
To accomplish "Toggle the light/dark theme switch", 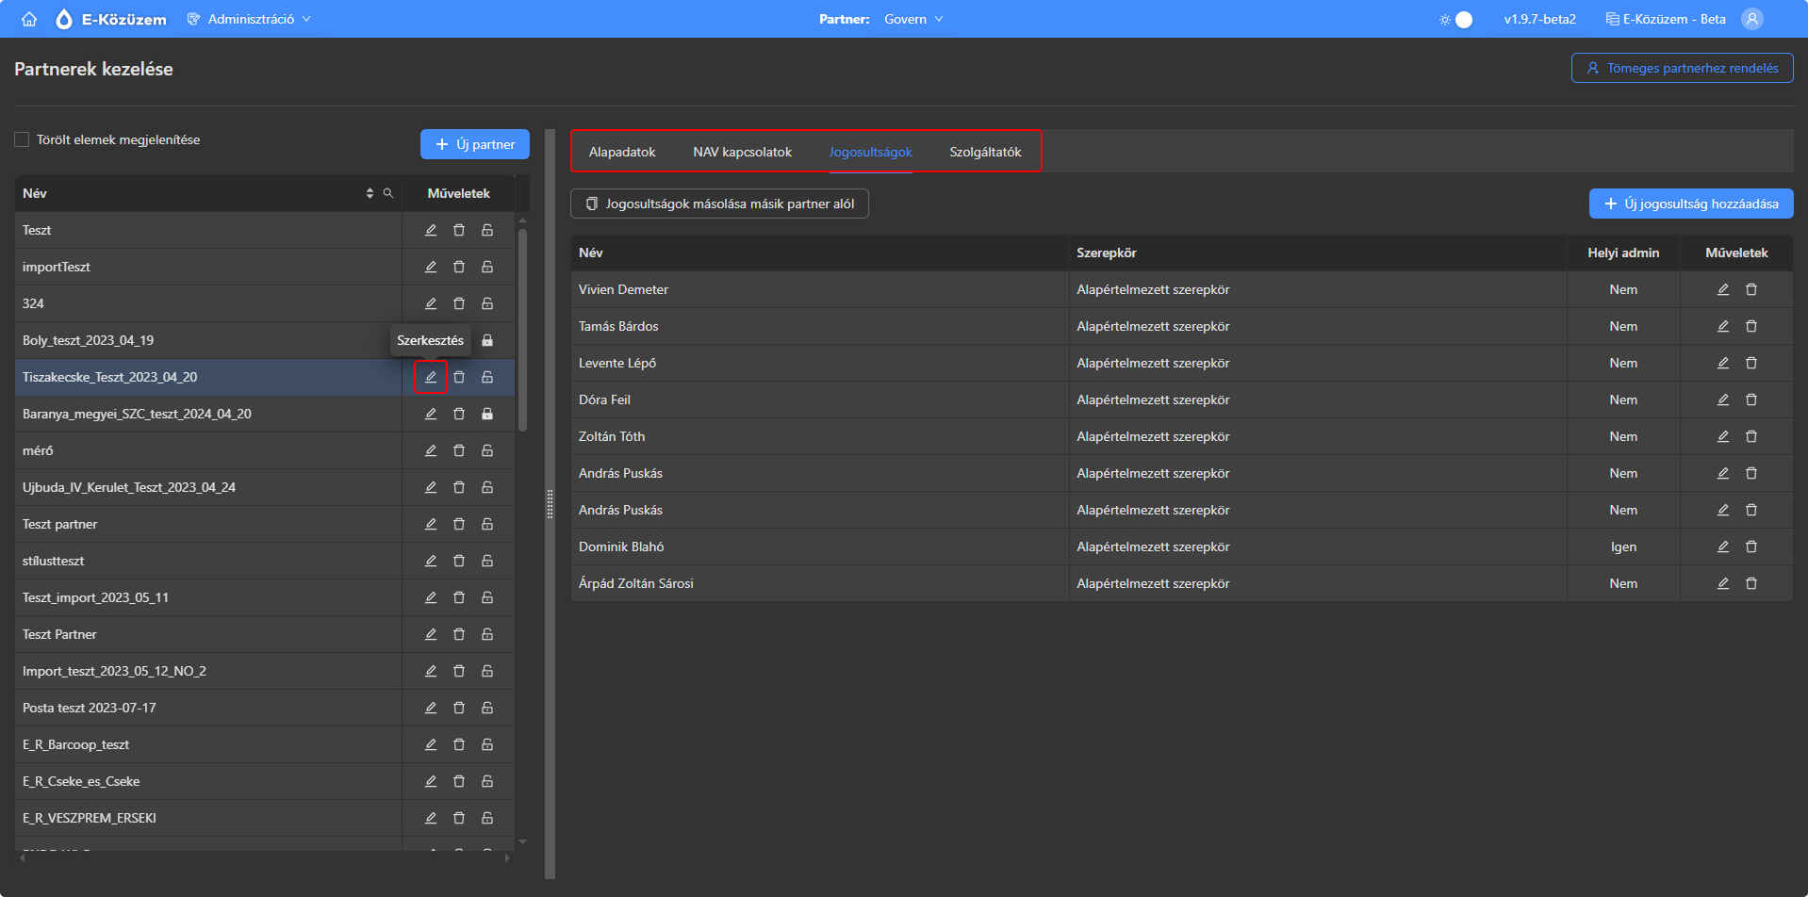I will [x=1456, y=19].
